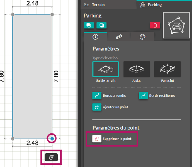192x167 pixels.
Task: Click the dark delete-point button on canvas
Action: (x=51, y=157)
